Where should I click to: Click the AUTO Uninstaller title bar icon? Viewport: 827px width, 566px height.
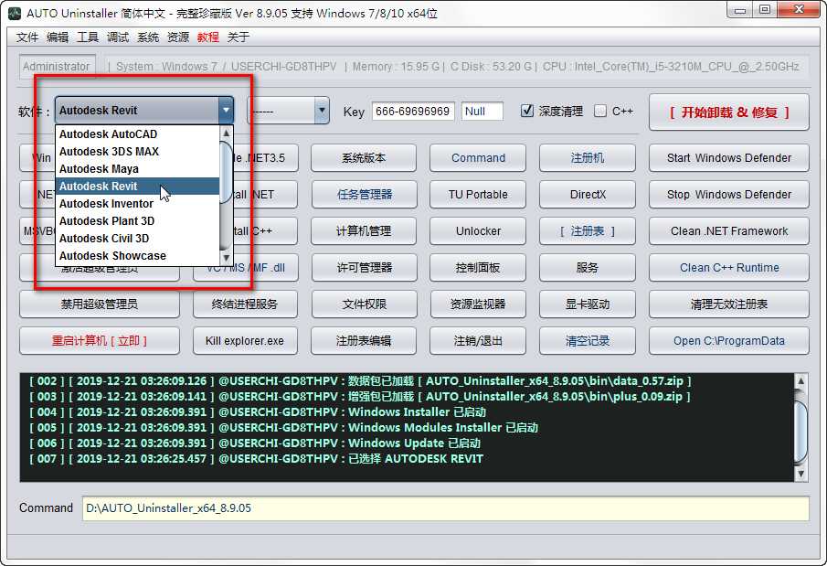click(16, 13)
